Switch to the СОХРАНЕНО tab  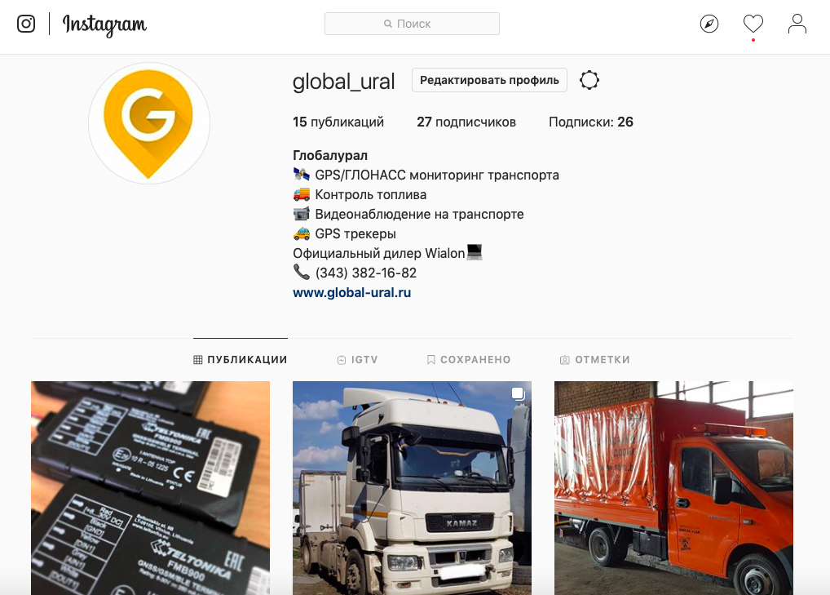click(x=469, y=360)
